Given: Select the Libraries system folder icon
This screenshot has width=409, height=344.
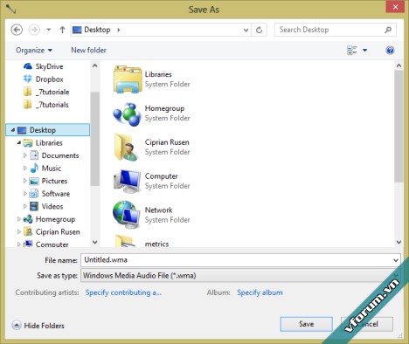Looking at the screenshot, I should 128,79.
